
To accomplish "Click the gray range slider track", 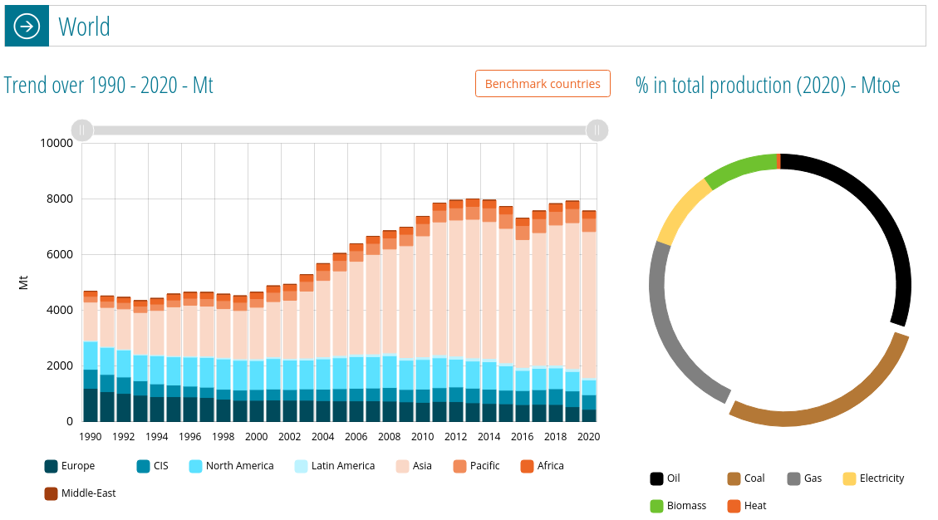I will [339, 130].
